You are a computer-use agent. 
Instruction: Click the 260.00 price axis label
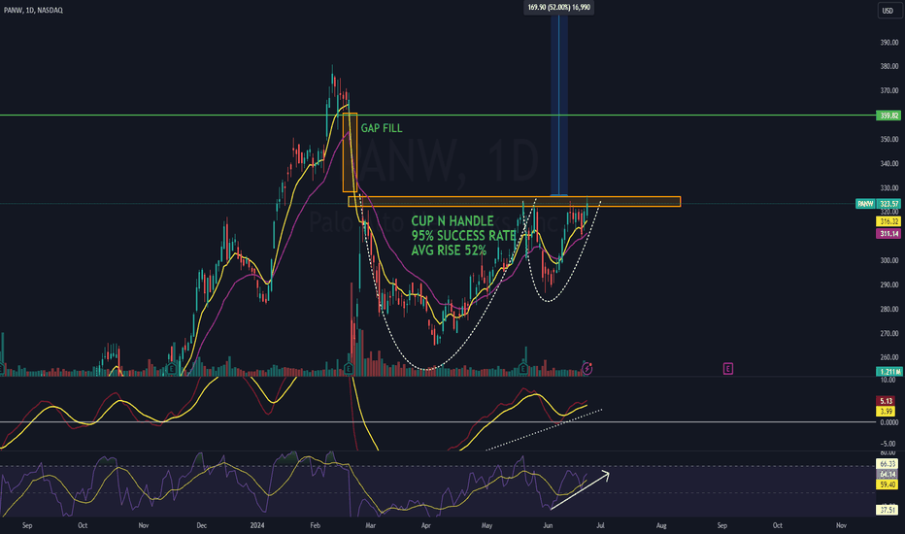coord(888,357)
